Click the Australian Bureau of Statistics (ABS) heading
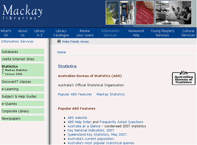The height and width of the screenshot is (145, 197). point(90,76)
